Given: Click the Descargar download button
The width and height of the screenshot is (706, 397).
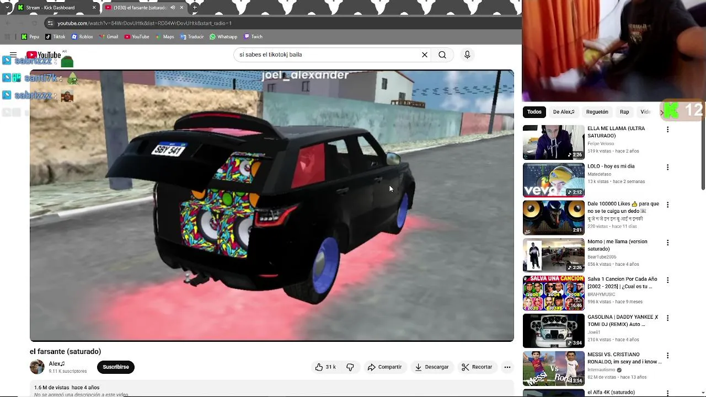Looking at the screenshot, I should pyautogui.click(x=432, y=367).
